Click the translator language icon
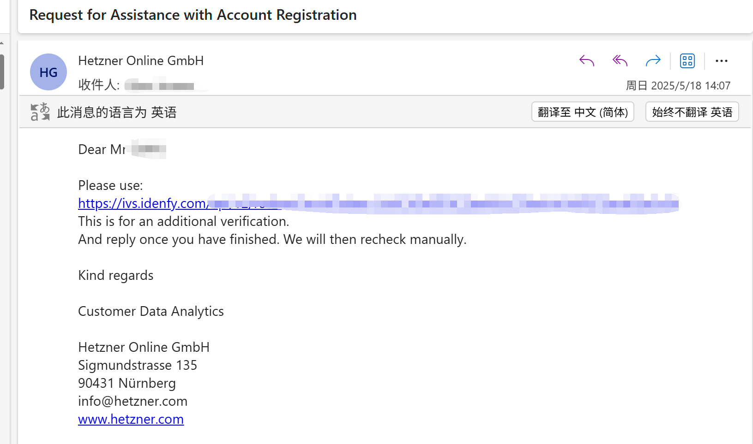The height and width of the screenshot is (444, 753). tap(40, 112)
